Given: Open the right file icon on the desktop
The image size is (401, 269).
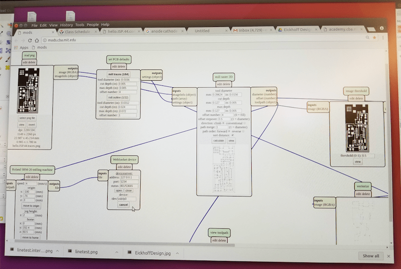Looking at the screenshot, I should pyautogui.click(x=70, y=16).
